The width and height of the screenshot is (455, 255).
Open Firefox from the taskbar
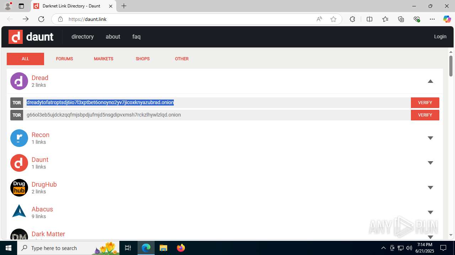(x=181, y=248)
